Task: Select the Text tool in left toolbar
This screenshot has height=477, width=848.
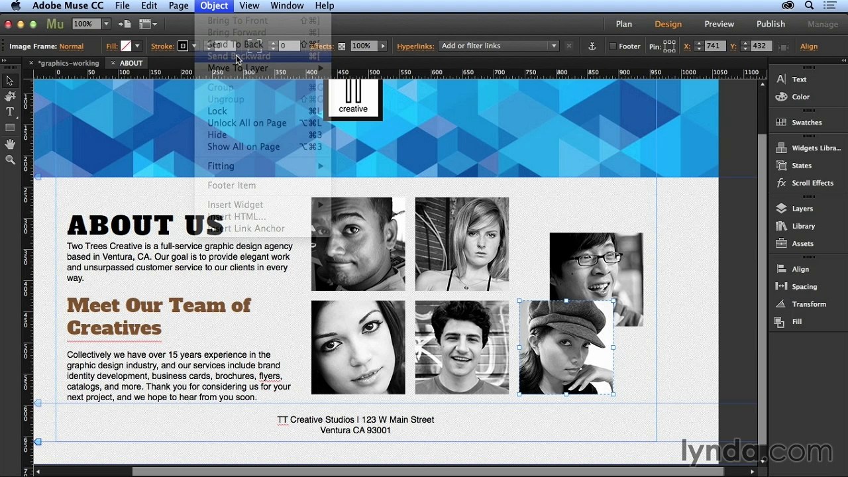Action: click(10, 112)
